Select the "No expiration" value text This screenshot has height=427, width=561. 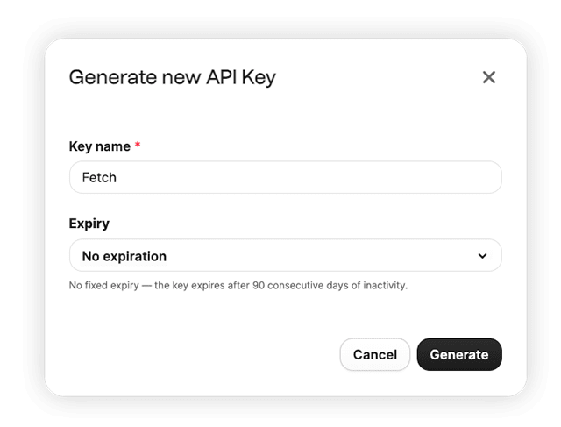(124, 256)
